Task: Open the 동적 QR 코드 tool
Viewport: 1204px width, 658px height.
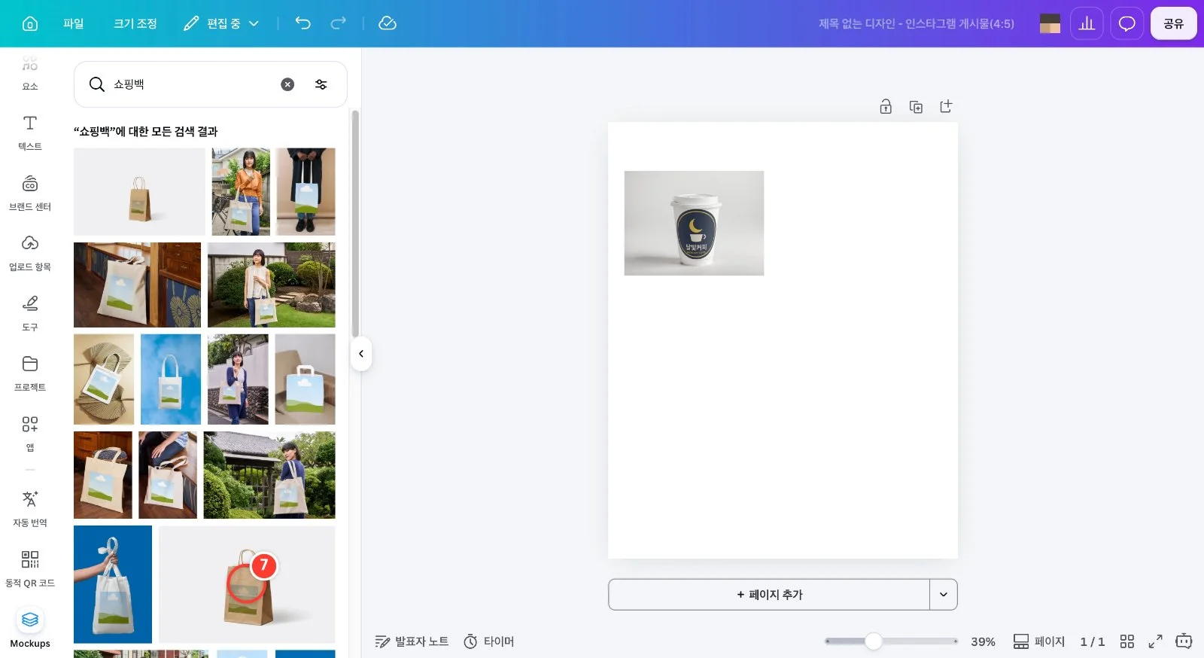Action: tap(30, 568)
